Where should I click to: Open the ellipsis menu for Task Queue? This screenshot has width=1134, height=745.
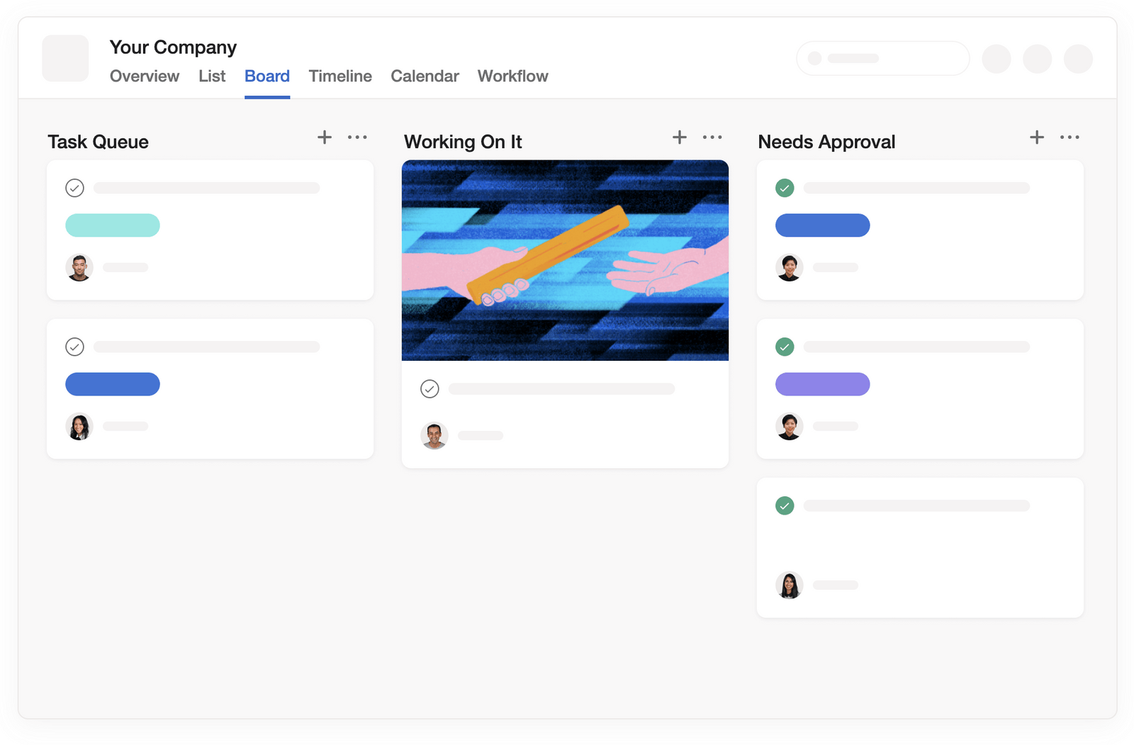tap(358, 137)
